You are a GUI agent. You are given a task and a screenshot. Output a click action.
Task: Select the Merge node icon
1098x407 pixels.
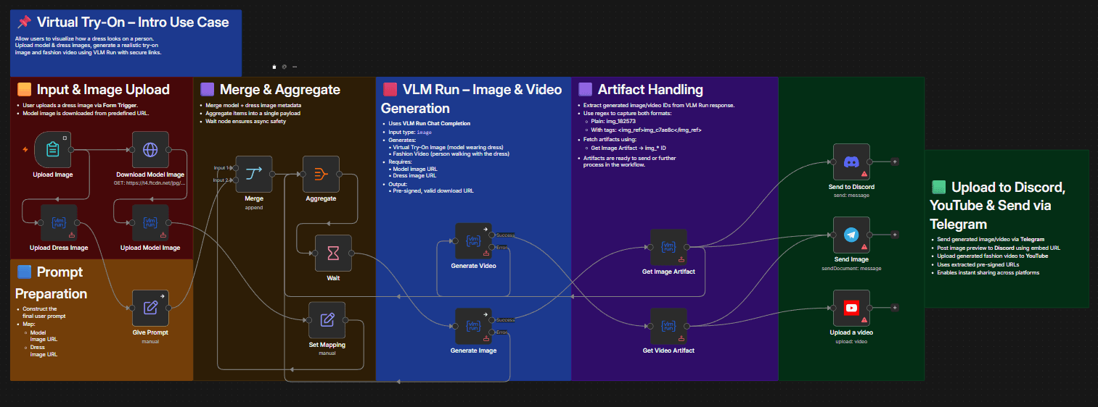pyautogui.click(x=254, y=174)
